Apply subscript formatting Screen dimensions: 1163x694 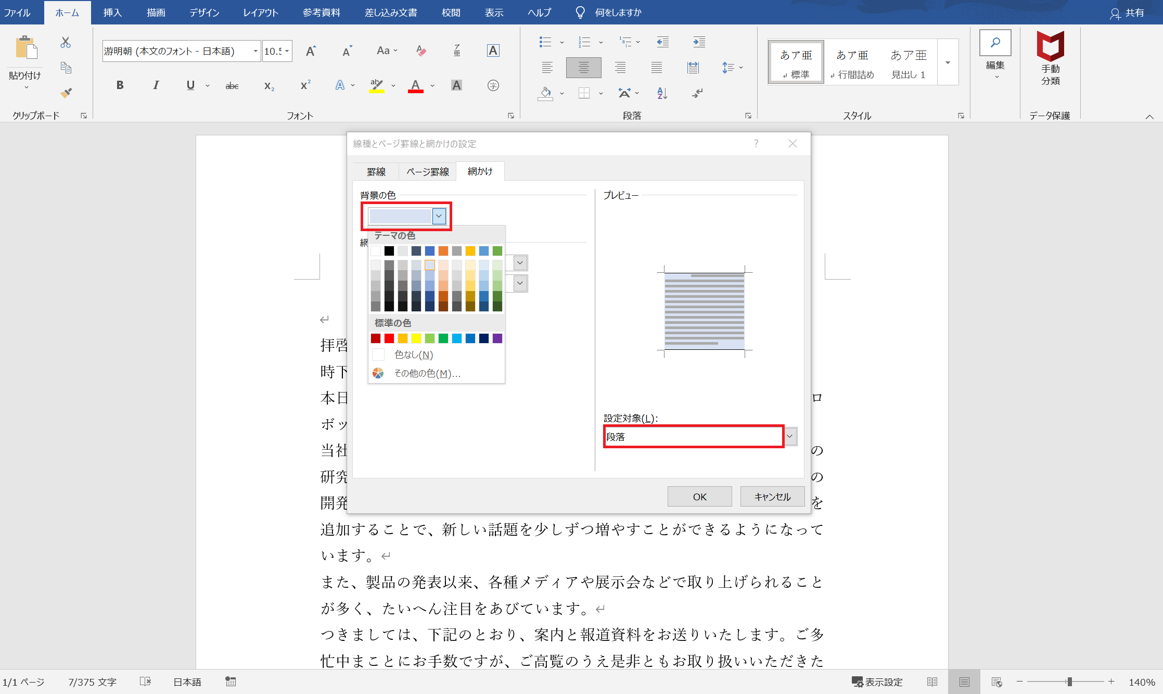coord(269,85)
